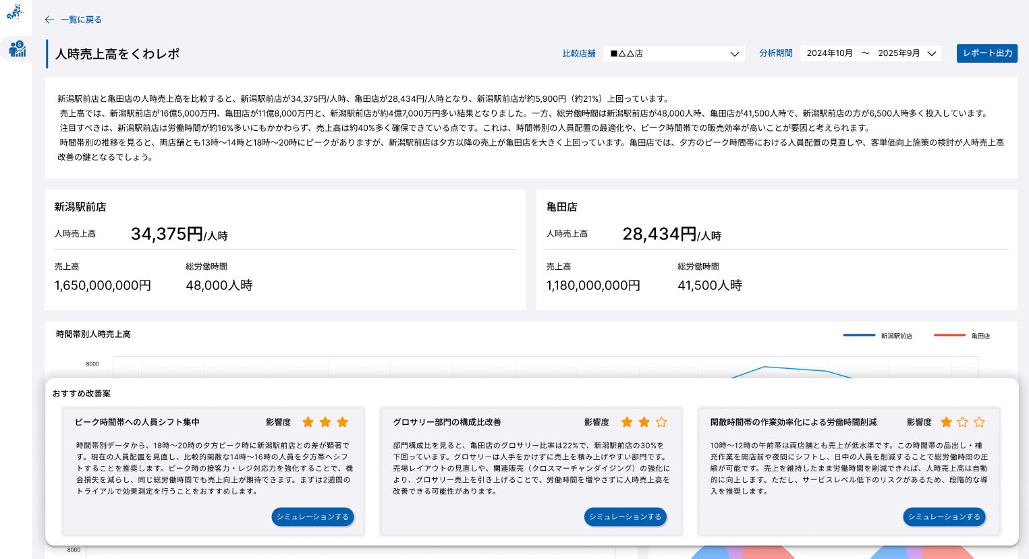Click chevron arrow of ■△△店 selector
The height and width of the screenshot is (559, 1029).
point(735,54)
